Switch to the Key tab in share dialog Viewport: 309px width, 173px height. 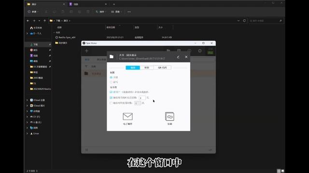(x=147, y=67)
